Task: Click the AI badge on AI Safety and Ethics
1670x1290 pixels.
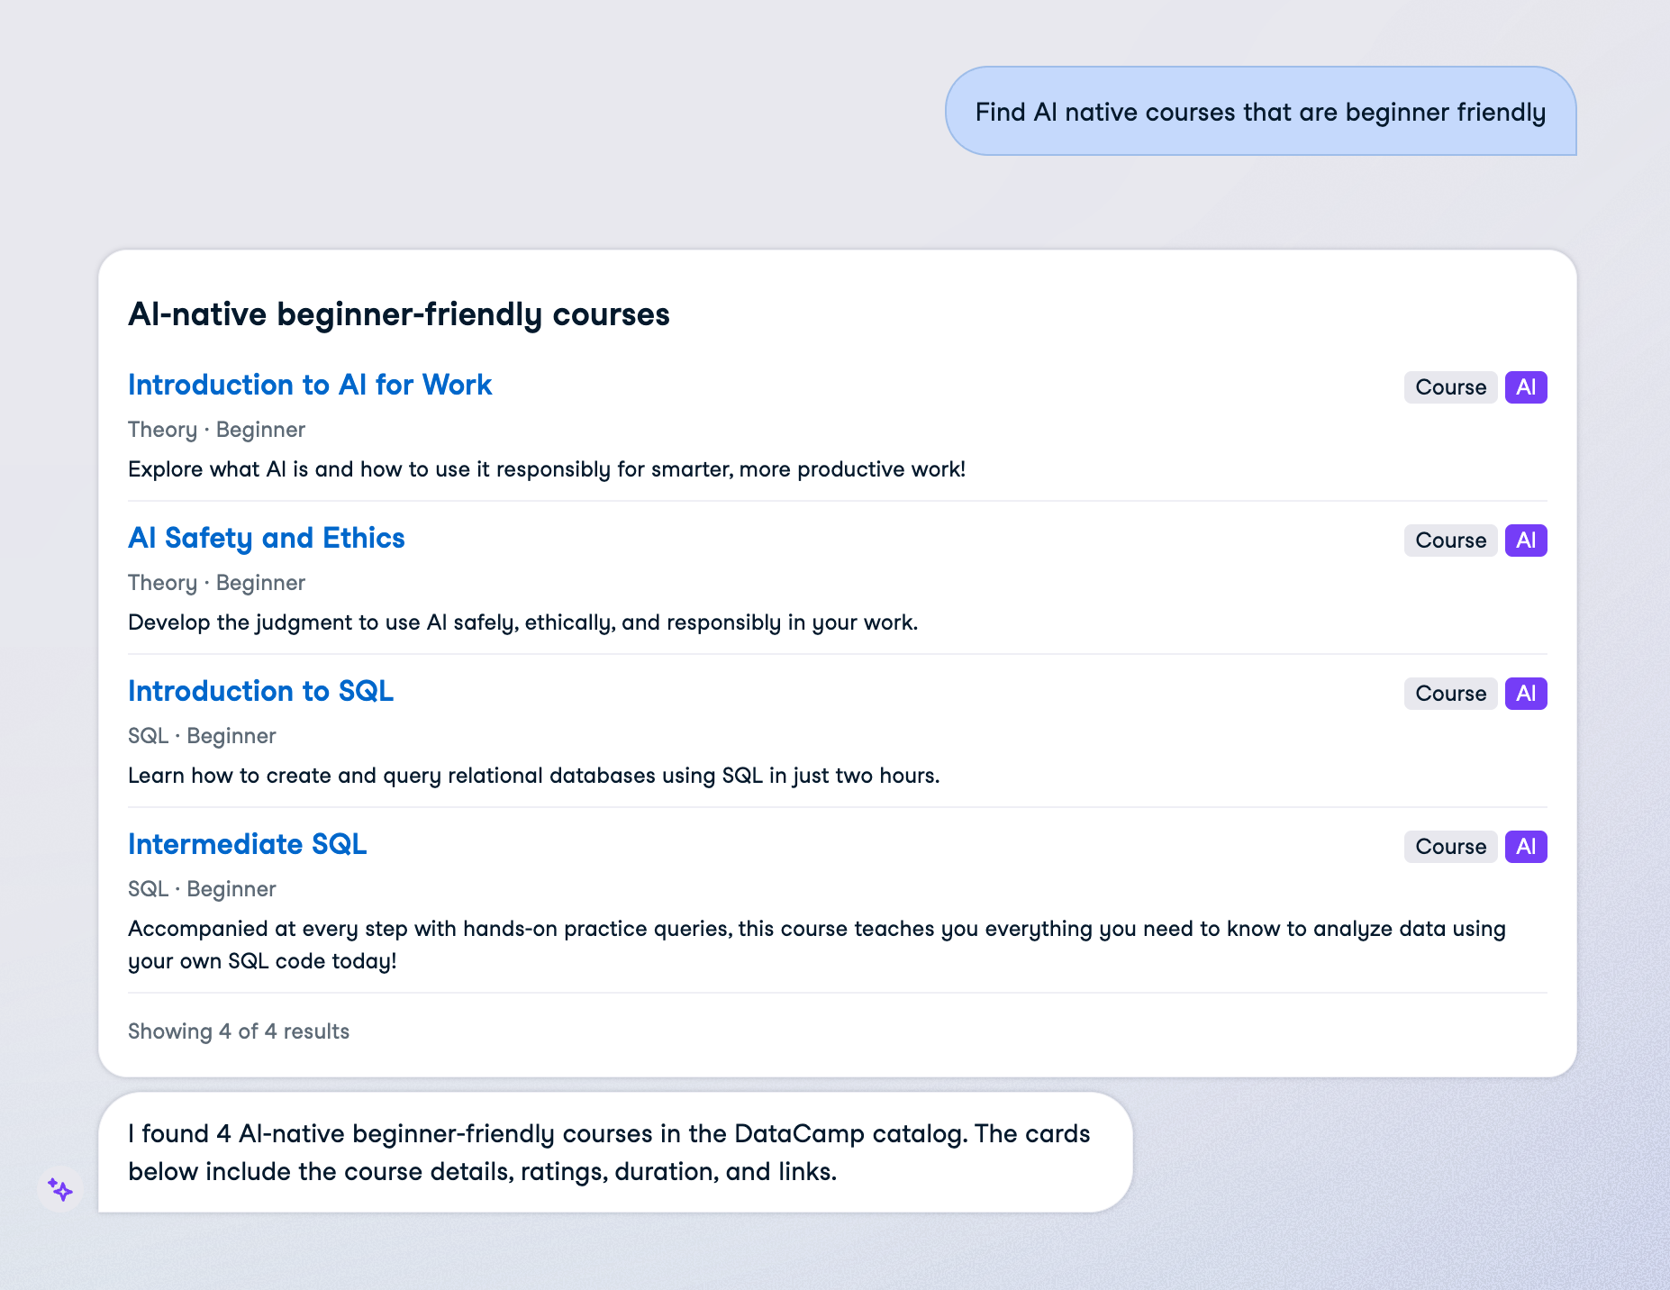Action: click(x=1526, y=541)
